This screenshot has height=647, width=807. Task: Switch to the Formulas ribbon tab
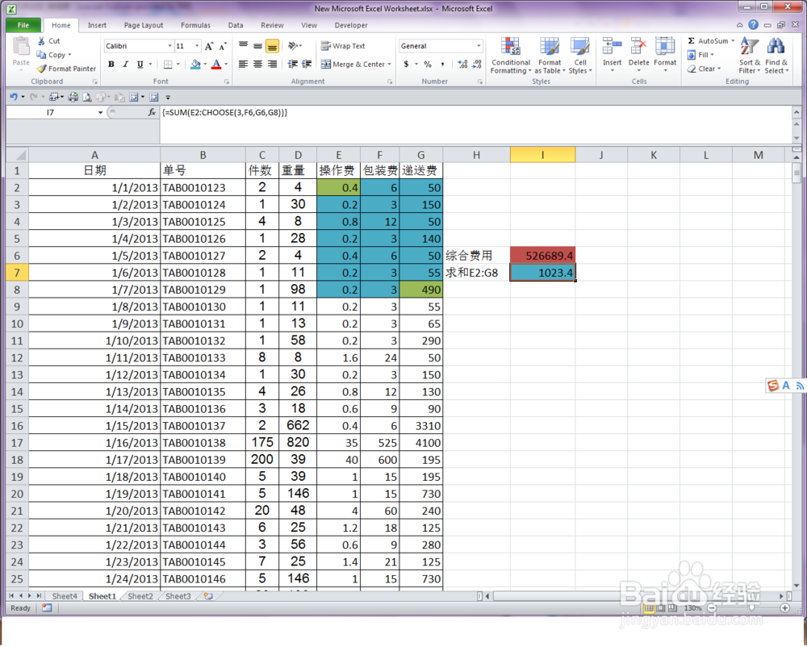coord(195,25)
